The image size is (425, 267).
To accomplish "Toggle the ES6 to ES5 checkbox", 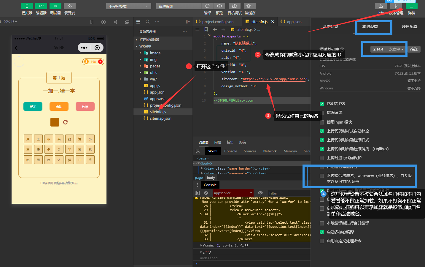I will (322, 104).
